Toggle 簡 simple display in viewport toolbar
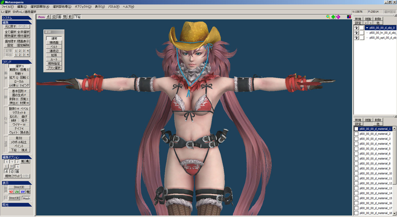The width and height of the screenshot is (397, 217). [x=65, y=17]
